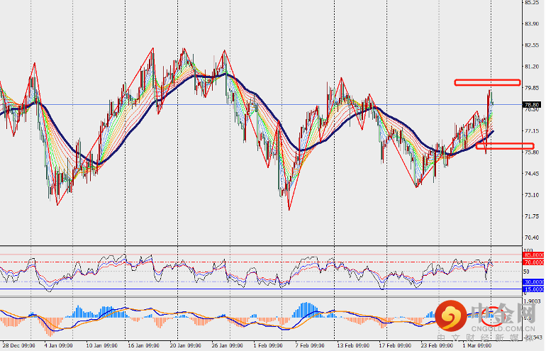
Task: Click the MACD 1.9003 scale value
Action: point(532,301)
